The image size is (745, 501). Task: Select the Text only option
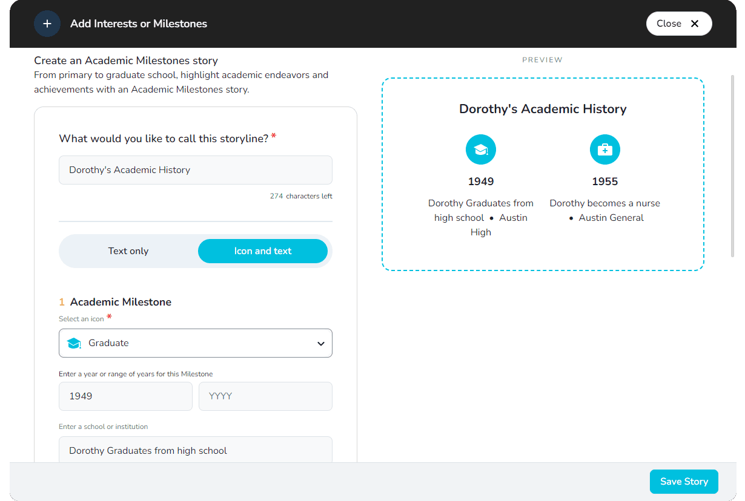coord(128,251)
